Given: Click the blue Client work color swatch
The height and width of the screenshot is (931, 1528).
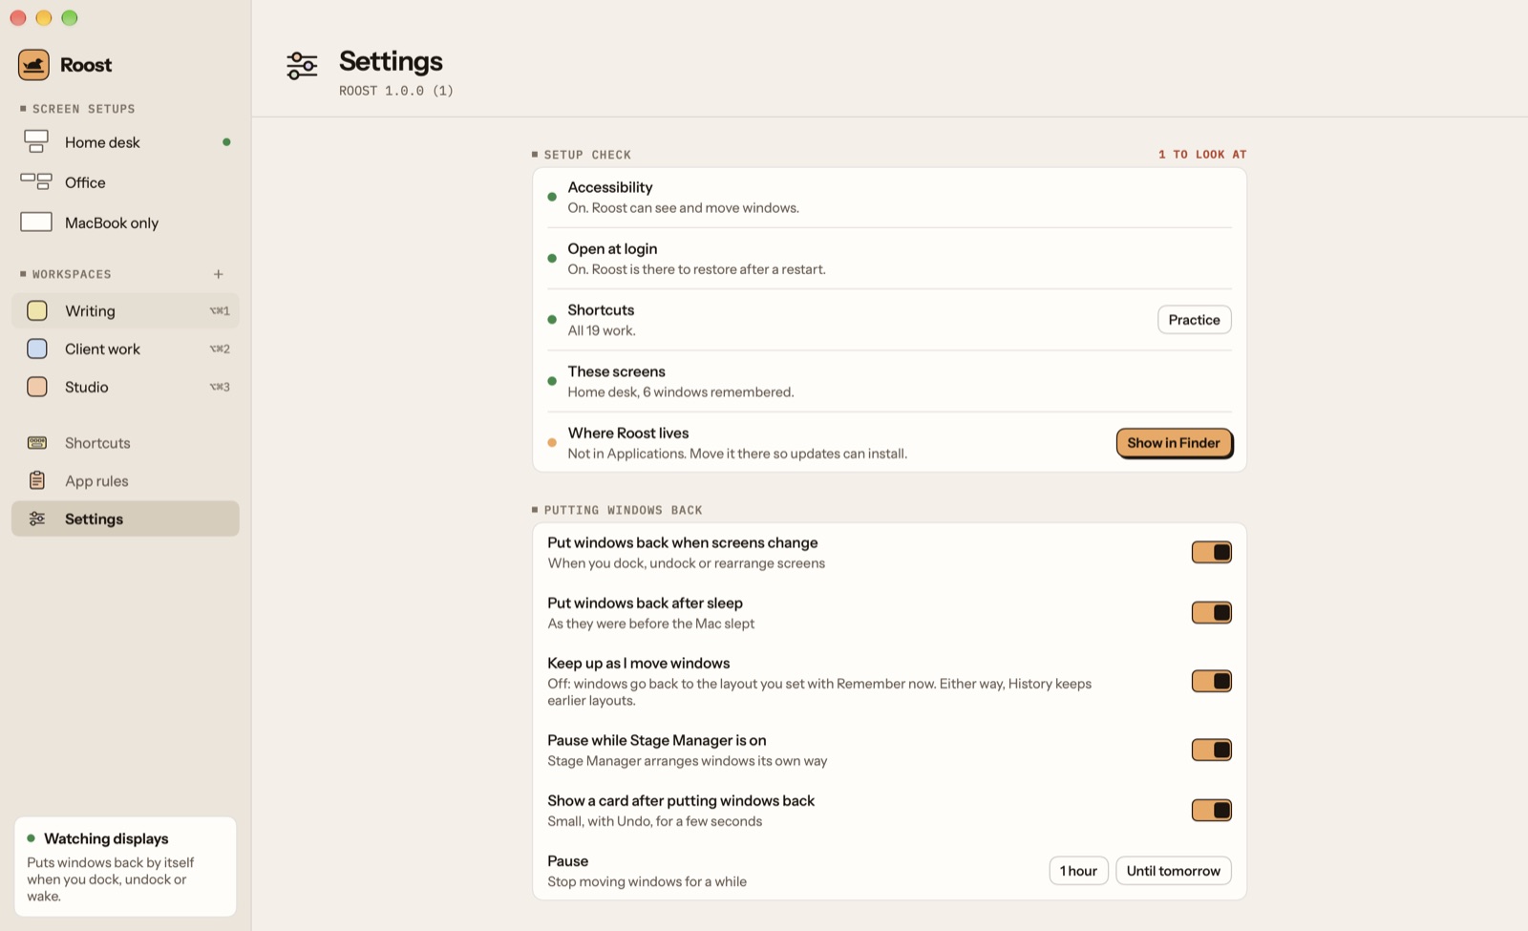Looking at the screenshot, I should tap(37, 349).
